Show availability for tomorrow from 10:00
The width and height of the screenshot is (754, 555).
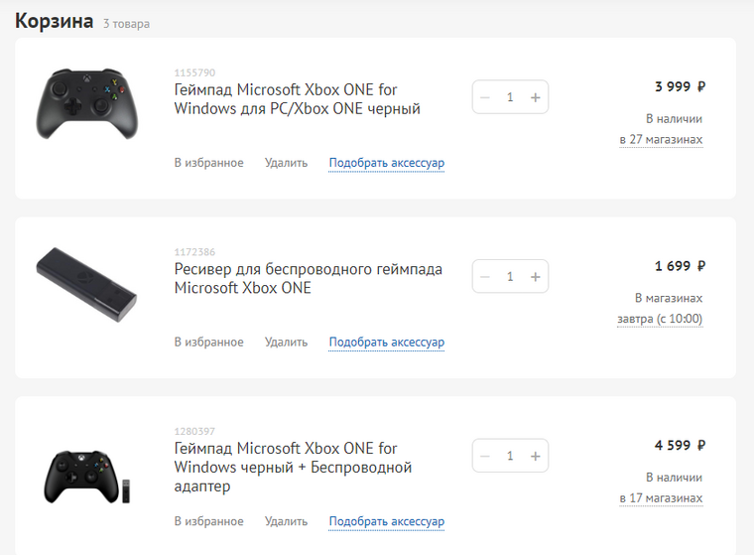(660, 319)
